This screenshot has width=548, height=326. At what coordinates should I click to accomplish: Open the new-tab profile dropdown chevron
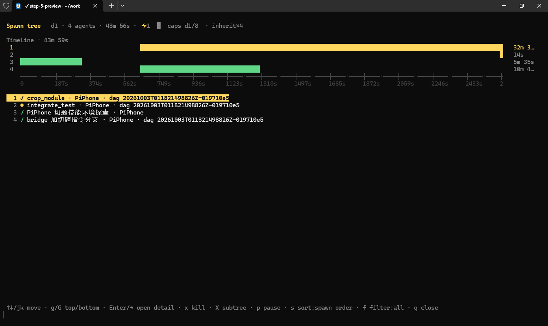pos(123,6)
